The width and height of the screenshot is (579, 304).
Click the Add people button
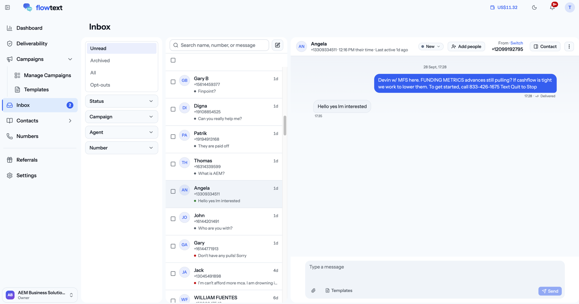[x=466, y=46]
